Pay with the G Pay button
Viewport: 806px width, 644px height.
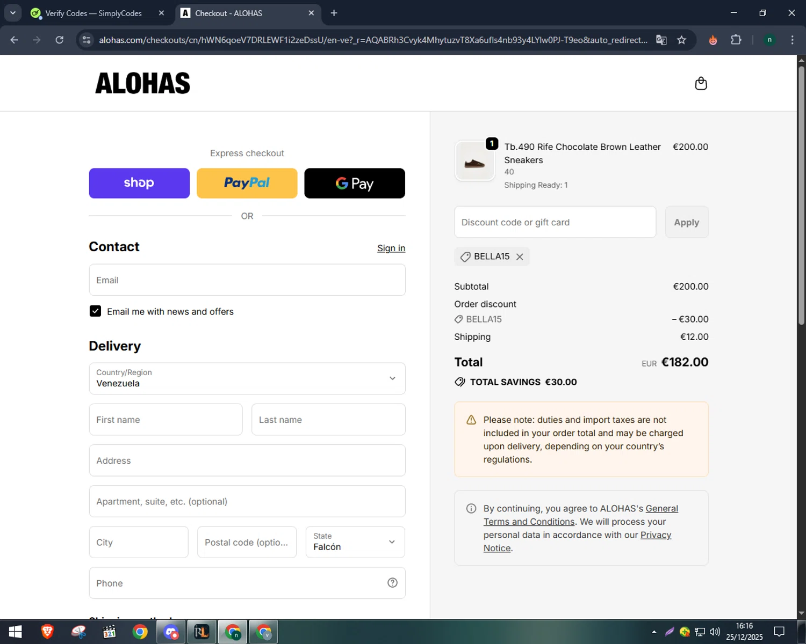pos(355,184)
